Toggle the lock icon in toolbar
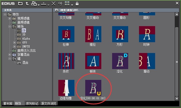Screen dimensions: 181x108 tap(77, 4)
